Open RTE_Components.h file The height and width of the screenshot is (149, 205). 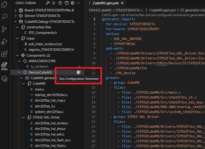(42, 33)
